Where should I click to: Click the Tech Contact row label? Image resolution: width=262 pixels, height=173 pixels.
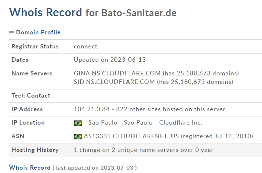pyautogui.click(x=31, y=96)
